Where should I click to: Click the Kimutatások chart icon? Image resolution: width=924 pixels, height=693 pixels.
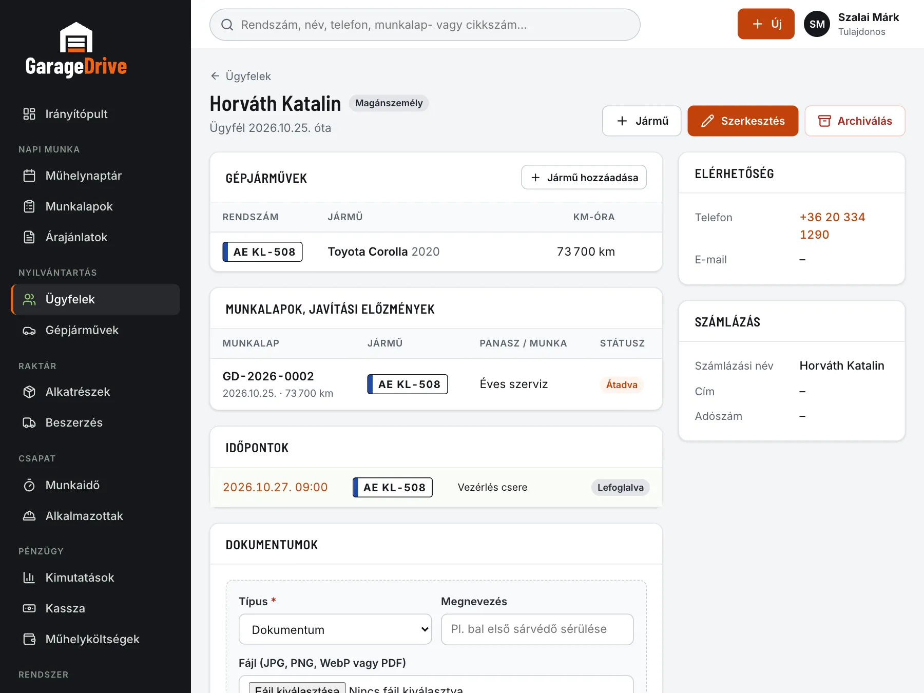point(29,577)
